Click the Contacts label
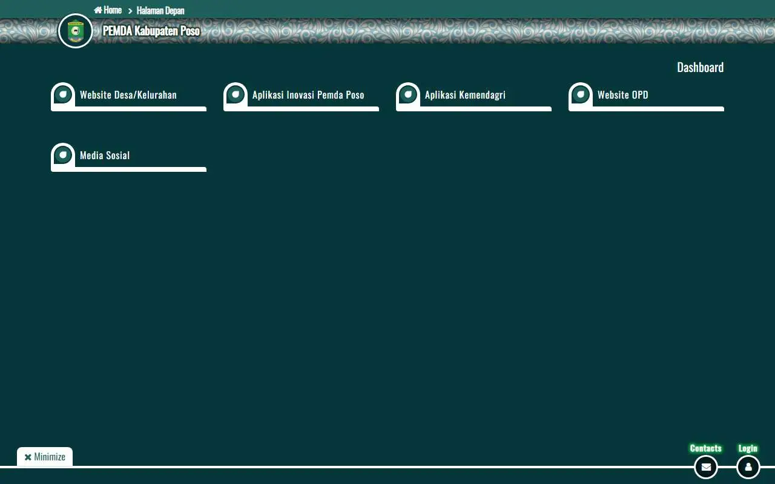Screen dimensions: 775x484 pos(706,448)
